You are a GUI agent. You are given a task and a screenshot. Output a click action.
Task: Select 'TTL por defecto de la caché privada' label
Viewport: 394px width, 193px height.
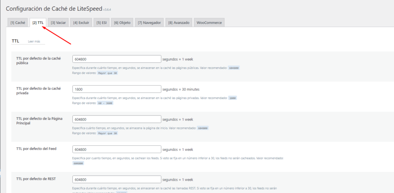tap(38, 91)
